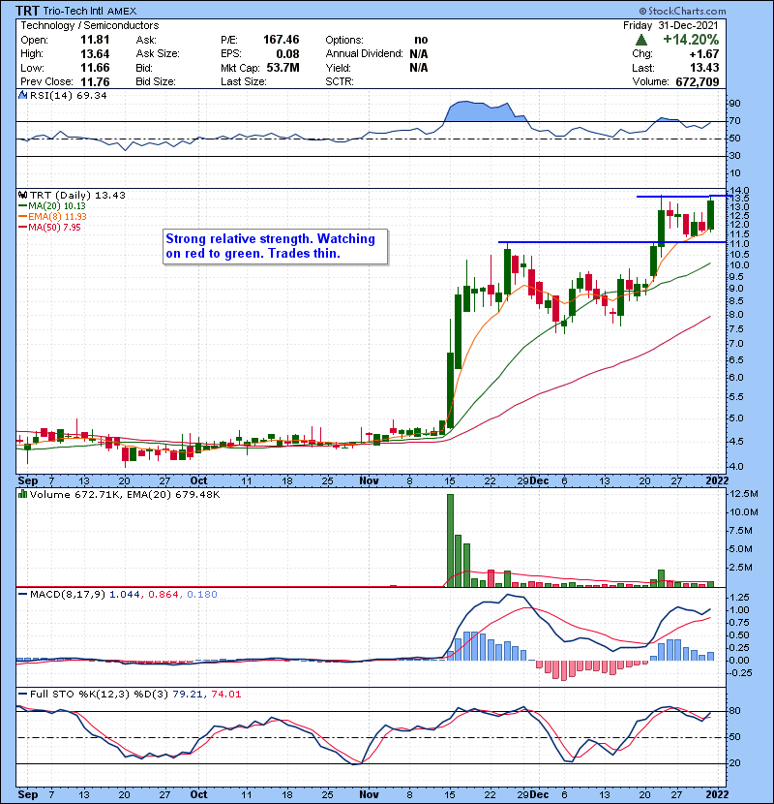The height and width of the screenshot is (804, 774).
Task: Click the -0.25 MACD axis label
Action: coord(740,672)
